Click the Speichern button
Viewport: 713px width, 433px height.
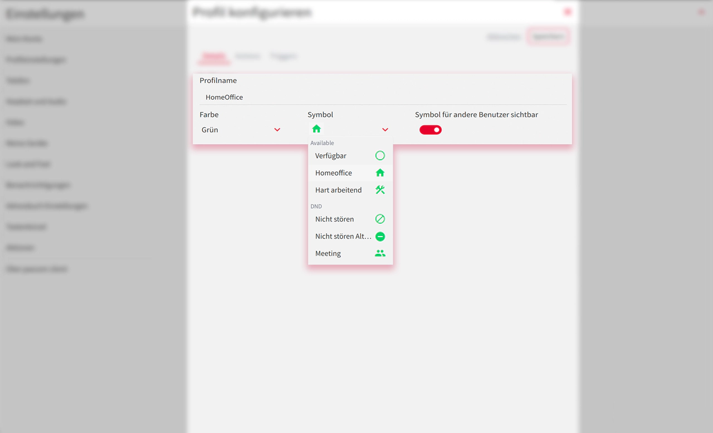[x=548, y=36]
